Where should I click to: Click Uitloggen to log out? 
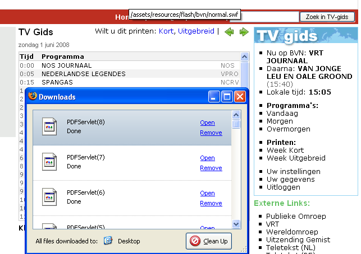pyautogui.click(x=284, y=187)
